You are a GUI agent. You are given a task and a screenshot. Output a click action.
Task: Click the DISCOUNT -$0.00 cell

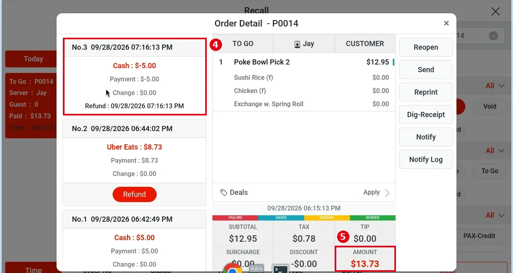(x=304, y=259)
